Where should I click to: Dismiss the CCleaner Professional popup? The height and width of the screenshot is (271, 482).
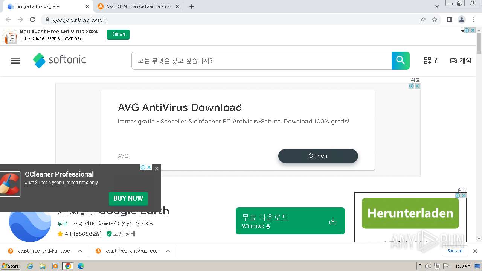(157, 169)
